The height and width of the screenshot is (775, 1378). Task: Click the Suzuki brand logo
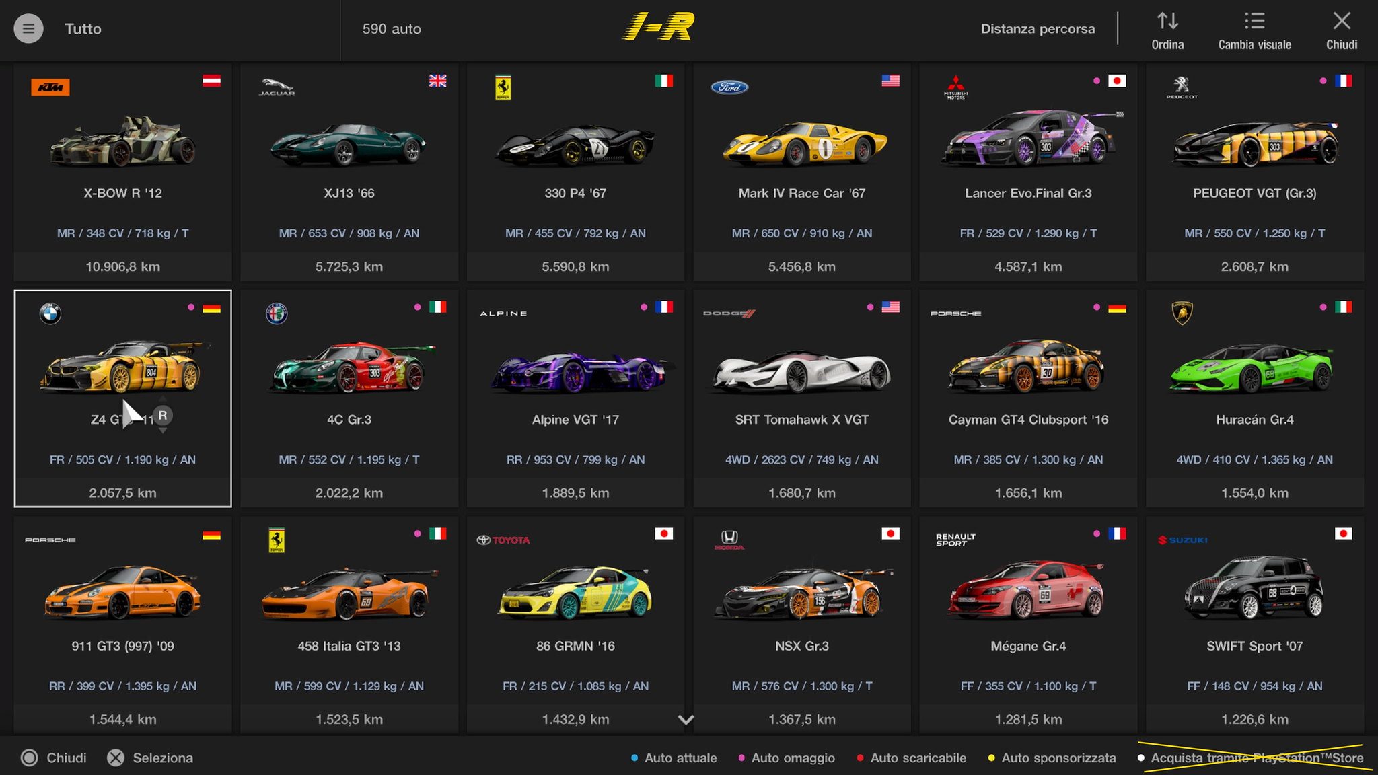click(1182, 540)
